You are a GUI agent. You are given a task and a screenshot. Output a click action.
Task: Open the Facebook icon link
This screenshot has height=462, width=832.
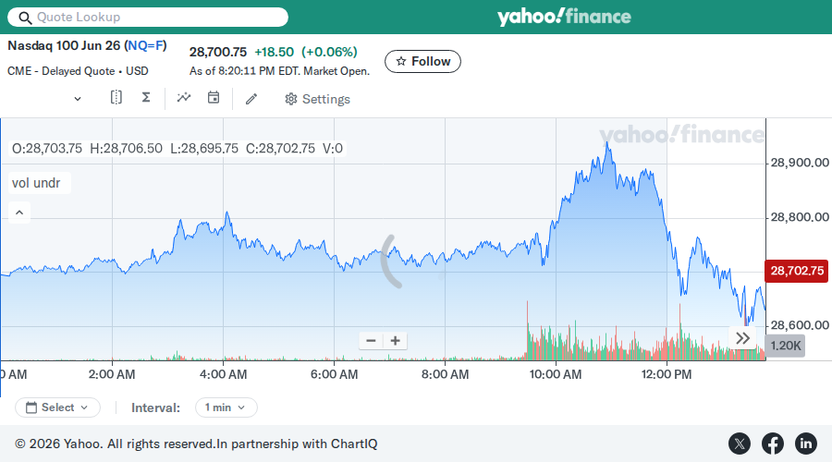[773, 444]
